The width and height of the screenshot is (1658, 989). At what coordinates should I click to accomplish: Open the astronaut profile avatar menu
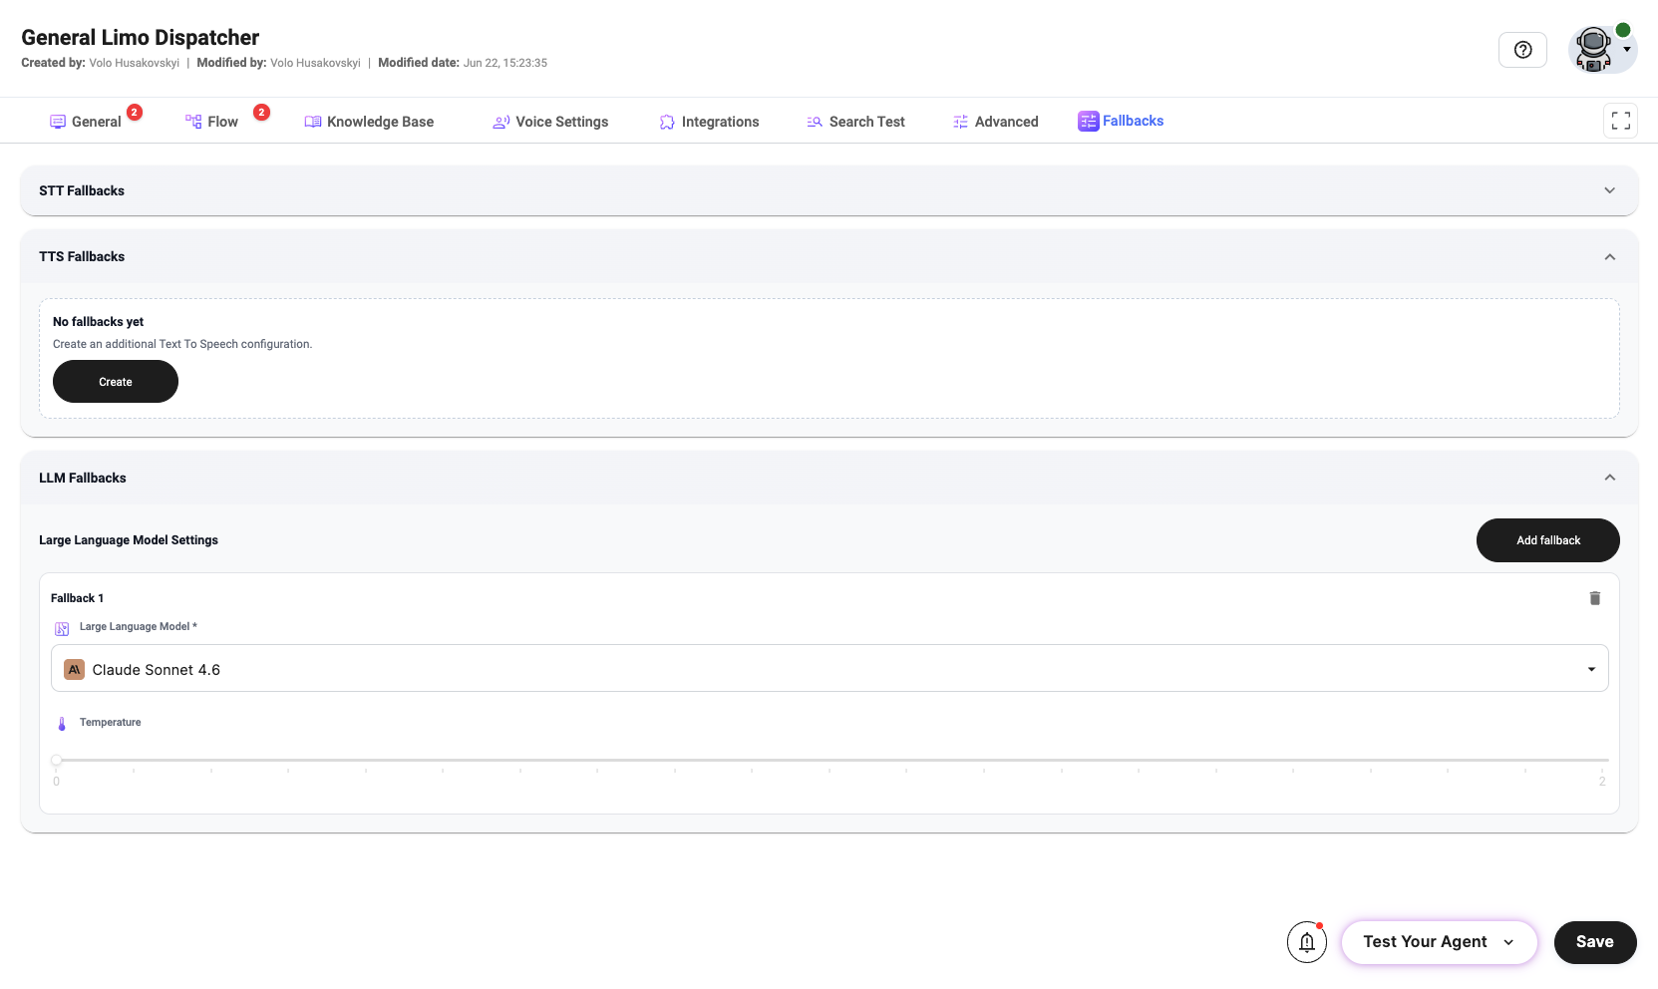(1601, 49)
